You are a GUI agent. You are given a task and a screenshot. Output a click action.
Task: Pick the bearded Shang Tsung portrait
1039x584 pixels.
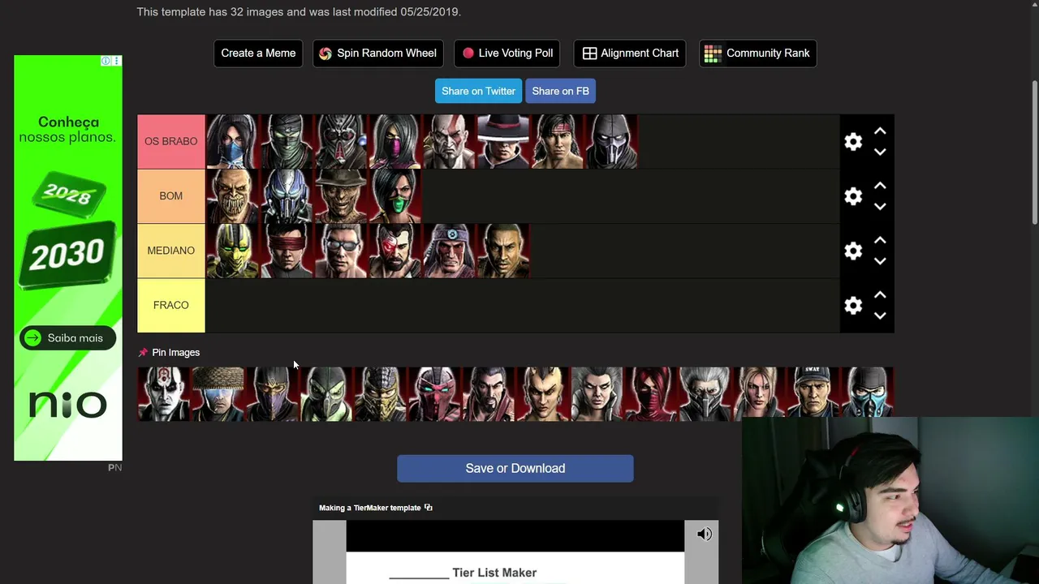pyautogui.click(x=489, y=394)
